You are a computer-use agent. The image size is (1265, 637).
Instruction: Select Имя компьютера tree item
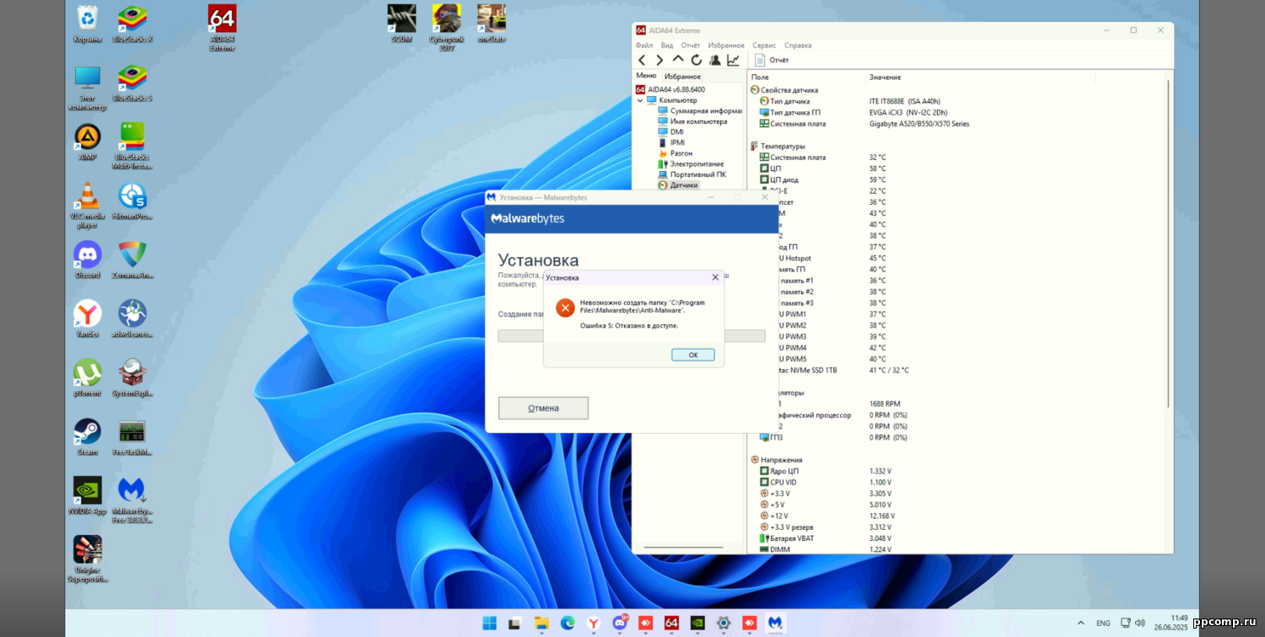692,121
